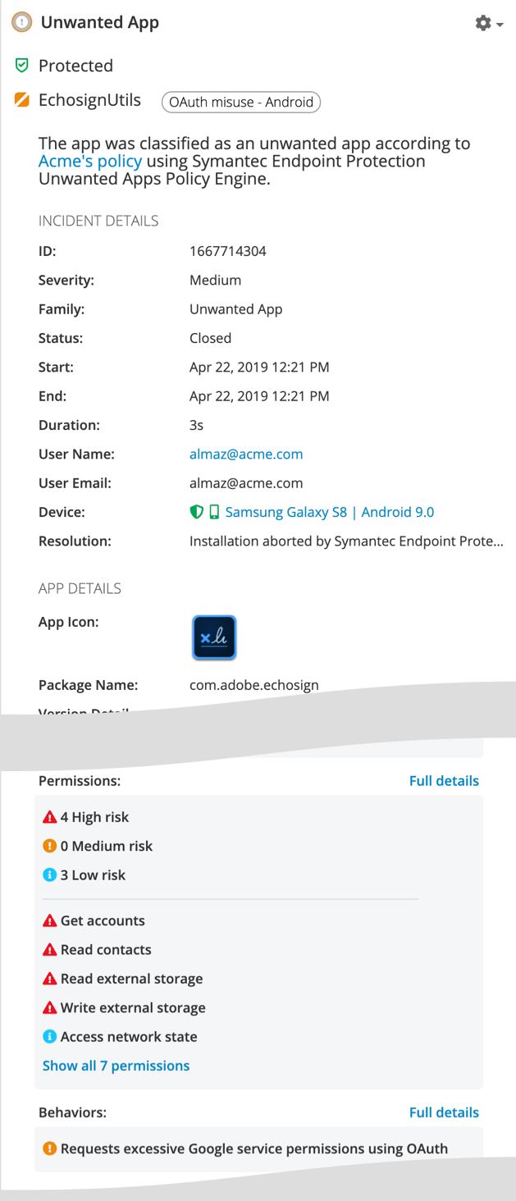Viewport: 516px width, 1201px height.
Task: Open the gear settings dropdown
Action: (x=489, y=24)
